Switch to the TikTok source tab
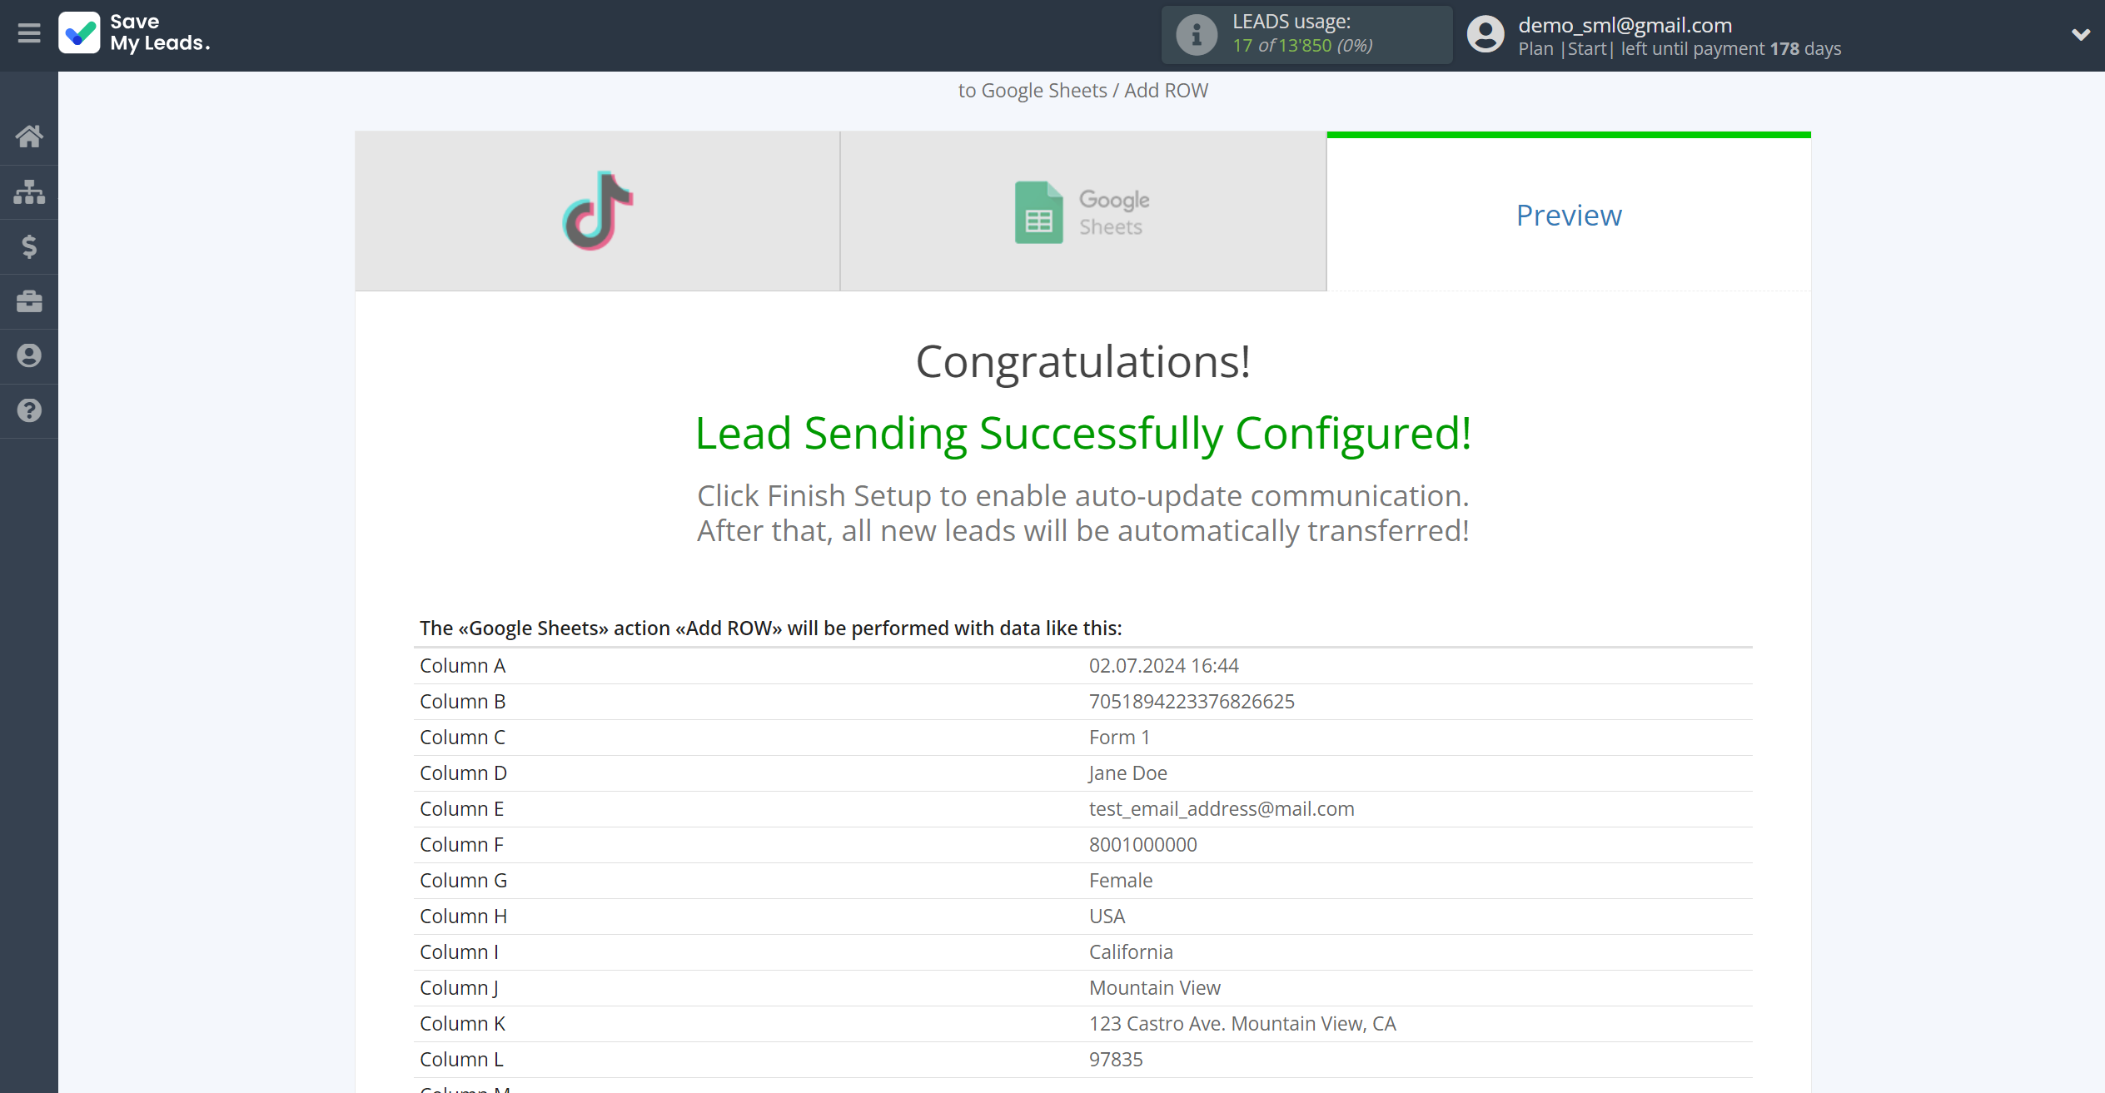This screenshot has width=2105, height=1093. tap(598, 211)
